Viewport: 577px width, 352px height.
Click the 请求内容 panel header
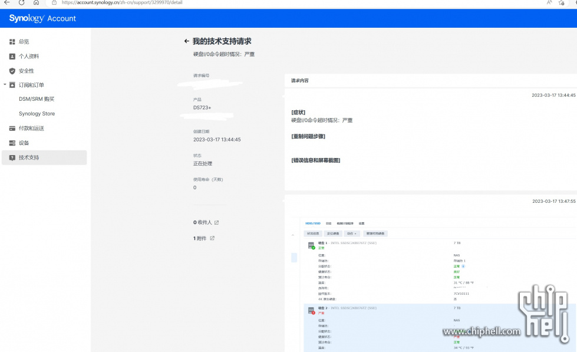coord(431,80)
